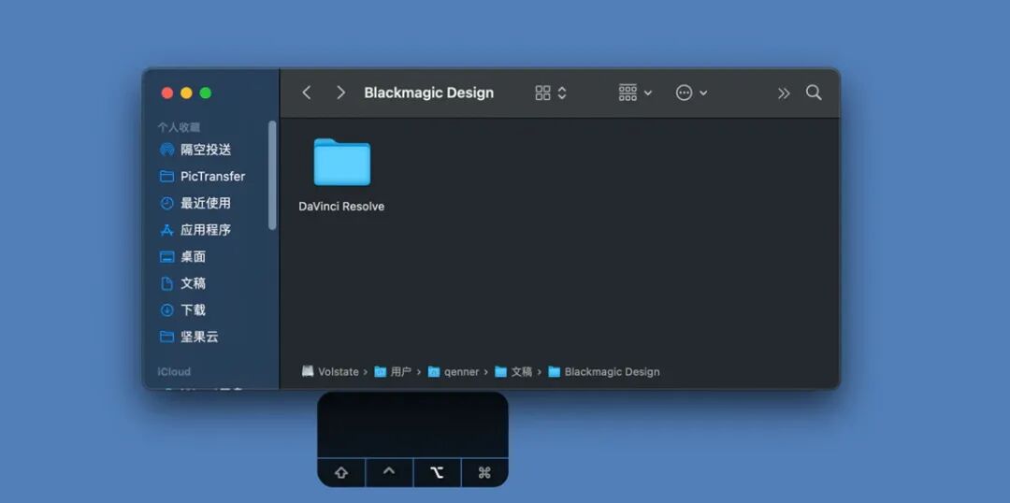Viewport: 1010px width, 503px height.
Task: Go forward with the right chevron arrow
Action: click(340, 93)
